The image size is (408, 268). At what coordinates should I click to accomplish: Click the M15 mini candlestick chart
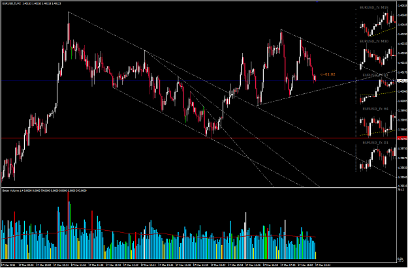378,25
